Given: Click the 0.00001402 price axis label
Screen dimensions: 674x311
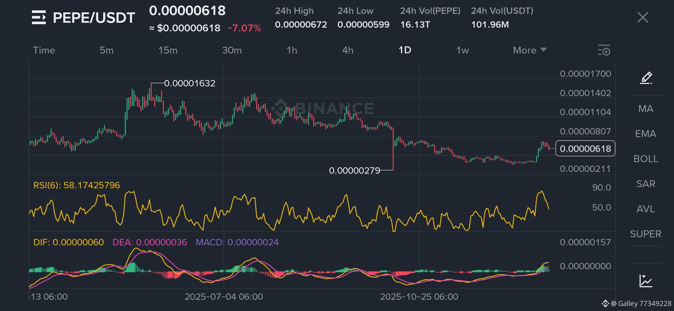Looking at the screenshot, I should point(585,93).
